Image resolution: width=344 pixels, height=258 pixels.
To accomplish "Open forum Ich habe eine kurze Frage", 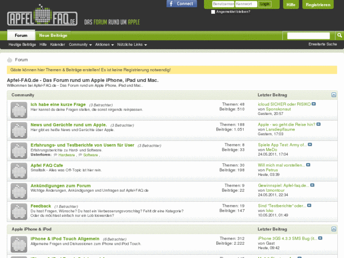I will pyautogui.click(x=58, y=105).
